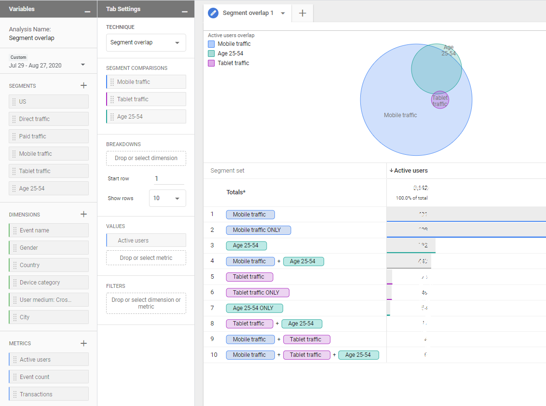546x406 pixels.
Task: Click the Breakdowns drop dimension box
Action: point(146,158)
